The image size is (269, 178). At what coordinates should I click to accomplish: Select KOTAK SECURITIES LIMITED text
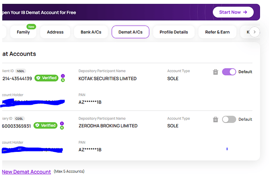tap(108, 79)
